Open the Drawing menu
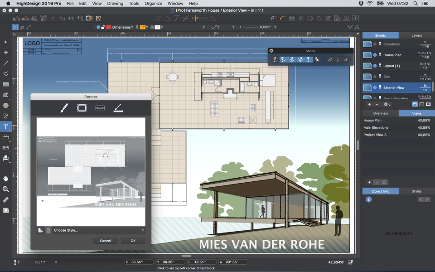The width and height of the screenshot is (435, 272). [115, 3]
